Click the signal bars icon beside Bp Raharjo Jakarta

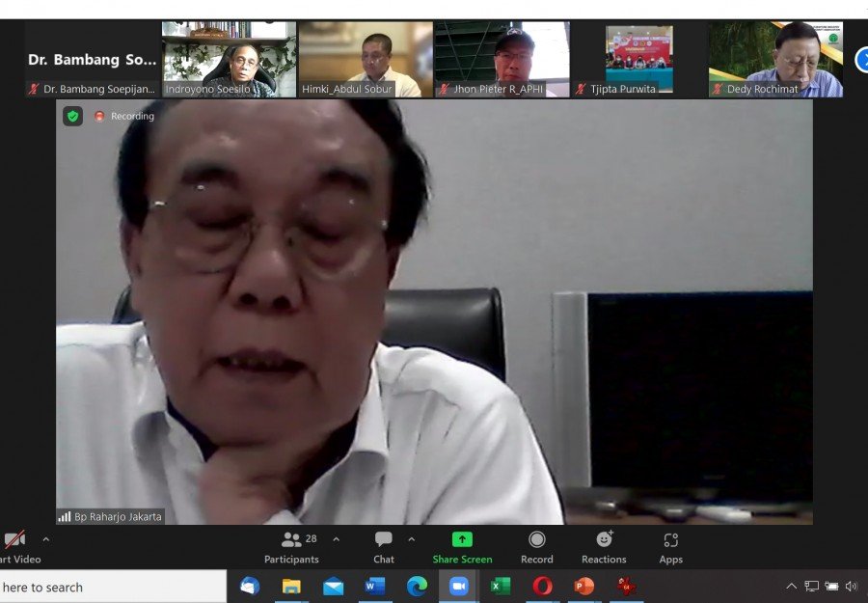(x=65, y=516)
